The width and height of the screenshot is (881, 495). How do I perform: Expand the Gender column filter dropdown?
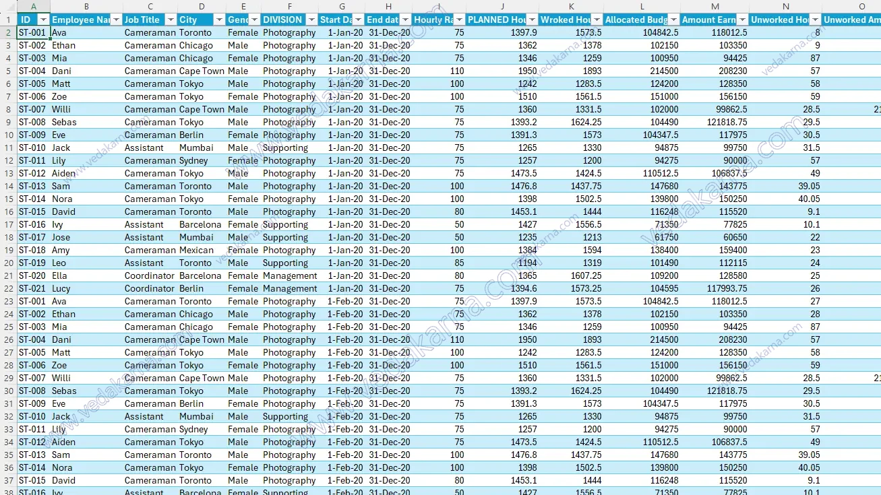click(254, 20)
